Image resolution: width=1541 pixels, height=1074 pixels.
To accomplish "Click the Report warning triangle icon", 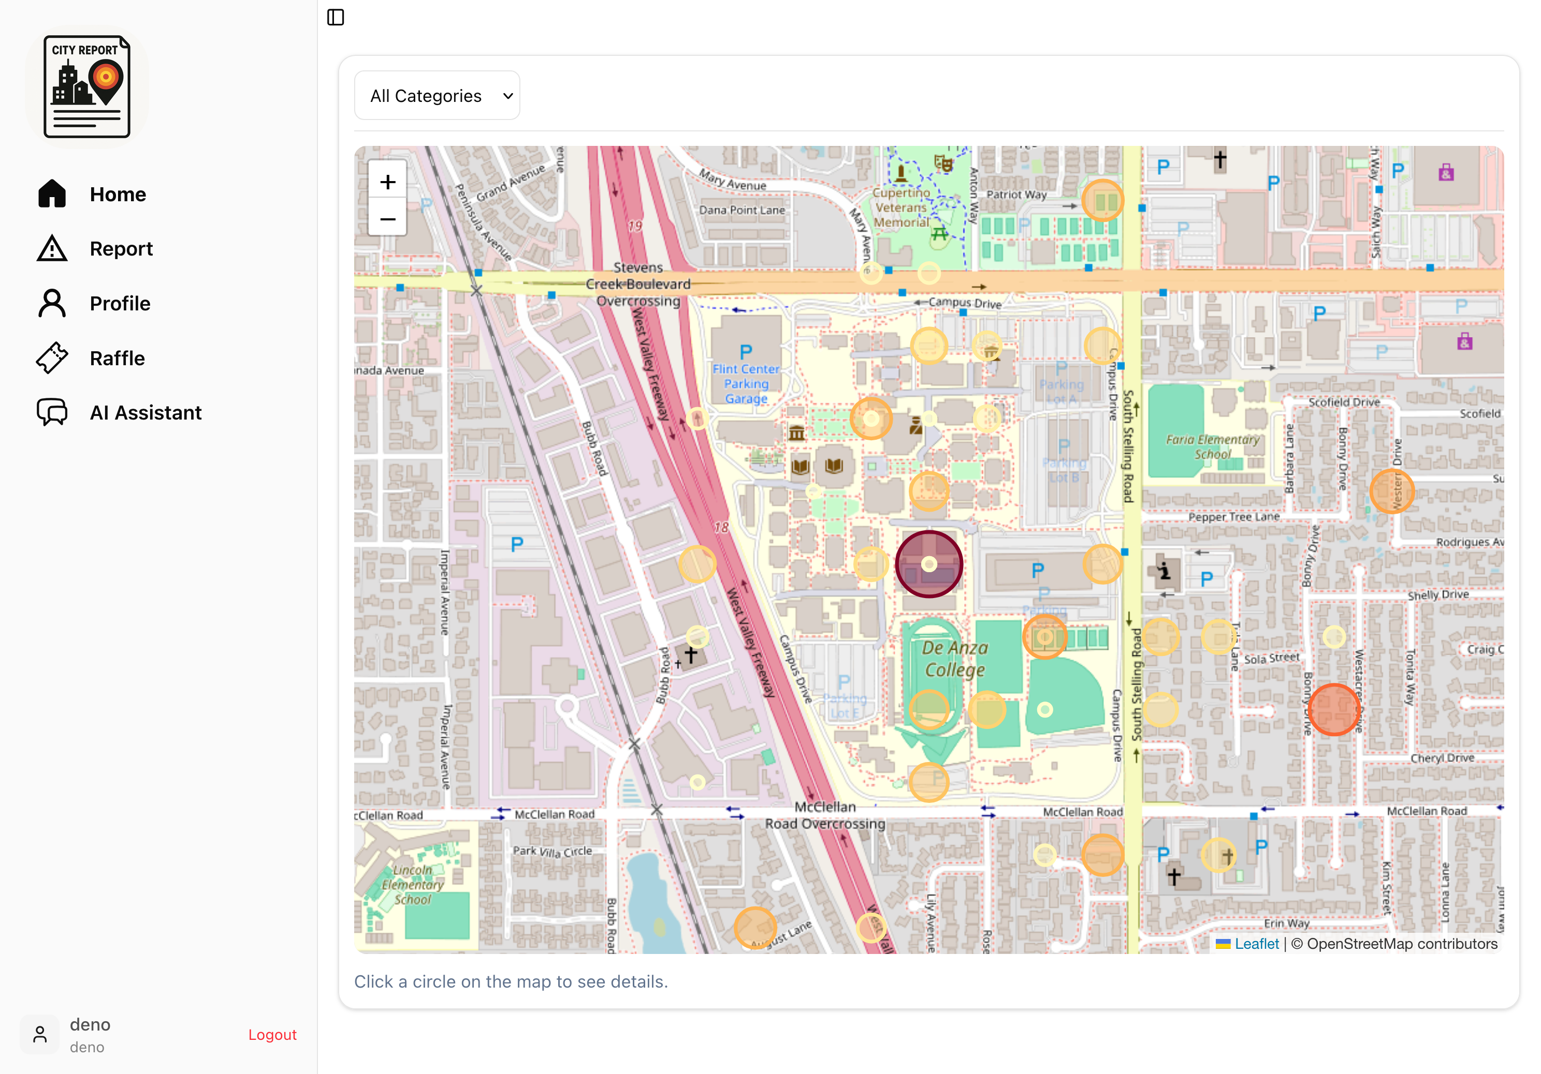I will (x=52, y=249).
